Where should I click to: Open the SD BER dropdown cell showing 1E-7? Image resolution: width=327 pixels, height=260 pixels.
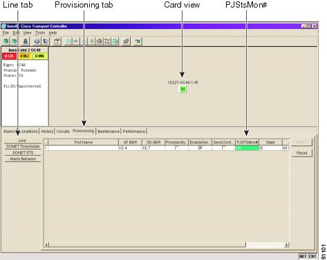click(x=153, y=148)
